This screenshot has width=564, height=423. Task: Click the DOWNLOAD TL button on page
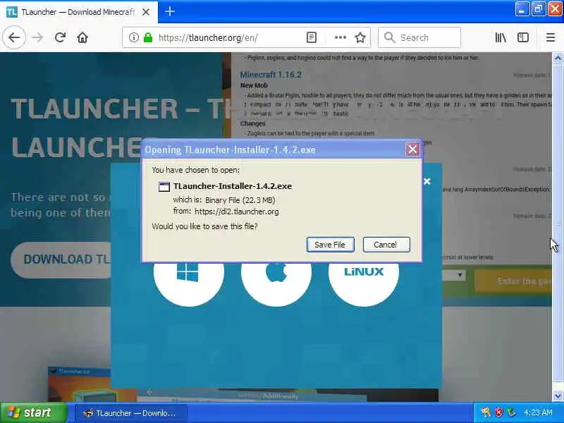(61, 259)
